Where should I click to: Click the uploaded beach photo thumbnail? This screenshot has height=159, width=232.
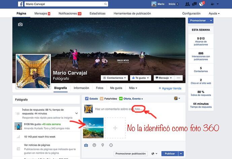click(93, 128)
